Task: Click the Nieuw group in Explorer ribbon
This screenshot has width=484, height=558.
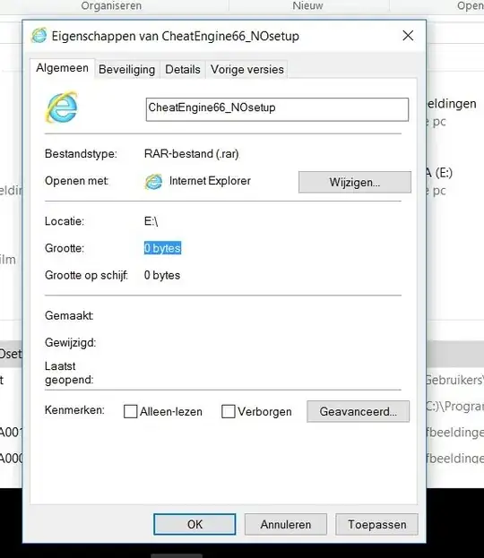Action: [x=307, y=5]
